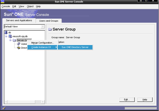This screenshot has height=111, width=159.
Task: Click the Directory Server icon in tree
Action: point(19,48)
